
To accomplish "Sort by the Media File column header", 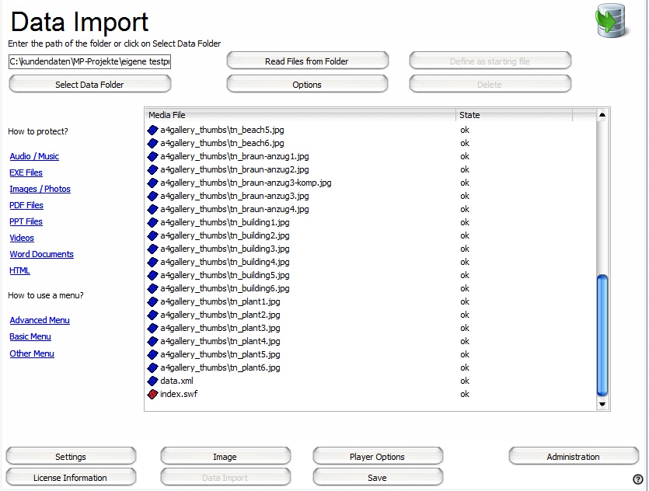I will click(x=300, y=115).
